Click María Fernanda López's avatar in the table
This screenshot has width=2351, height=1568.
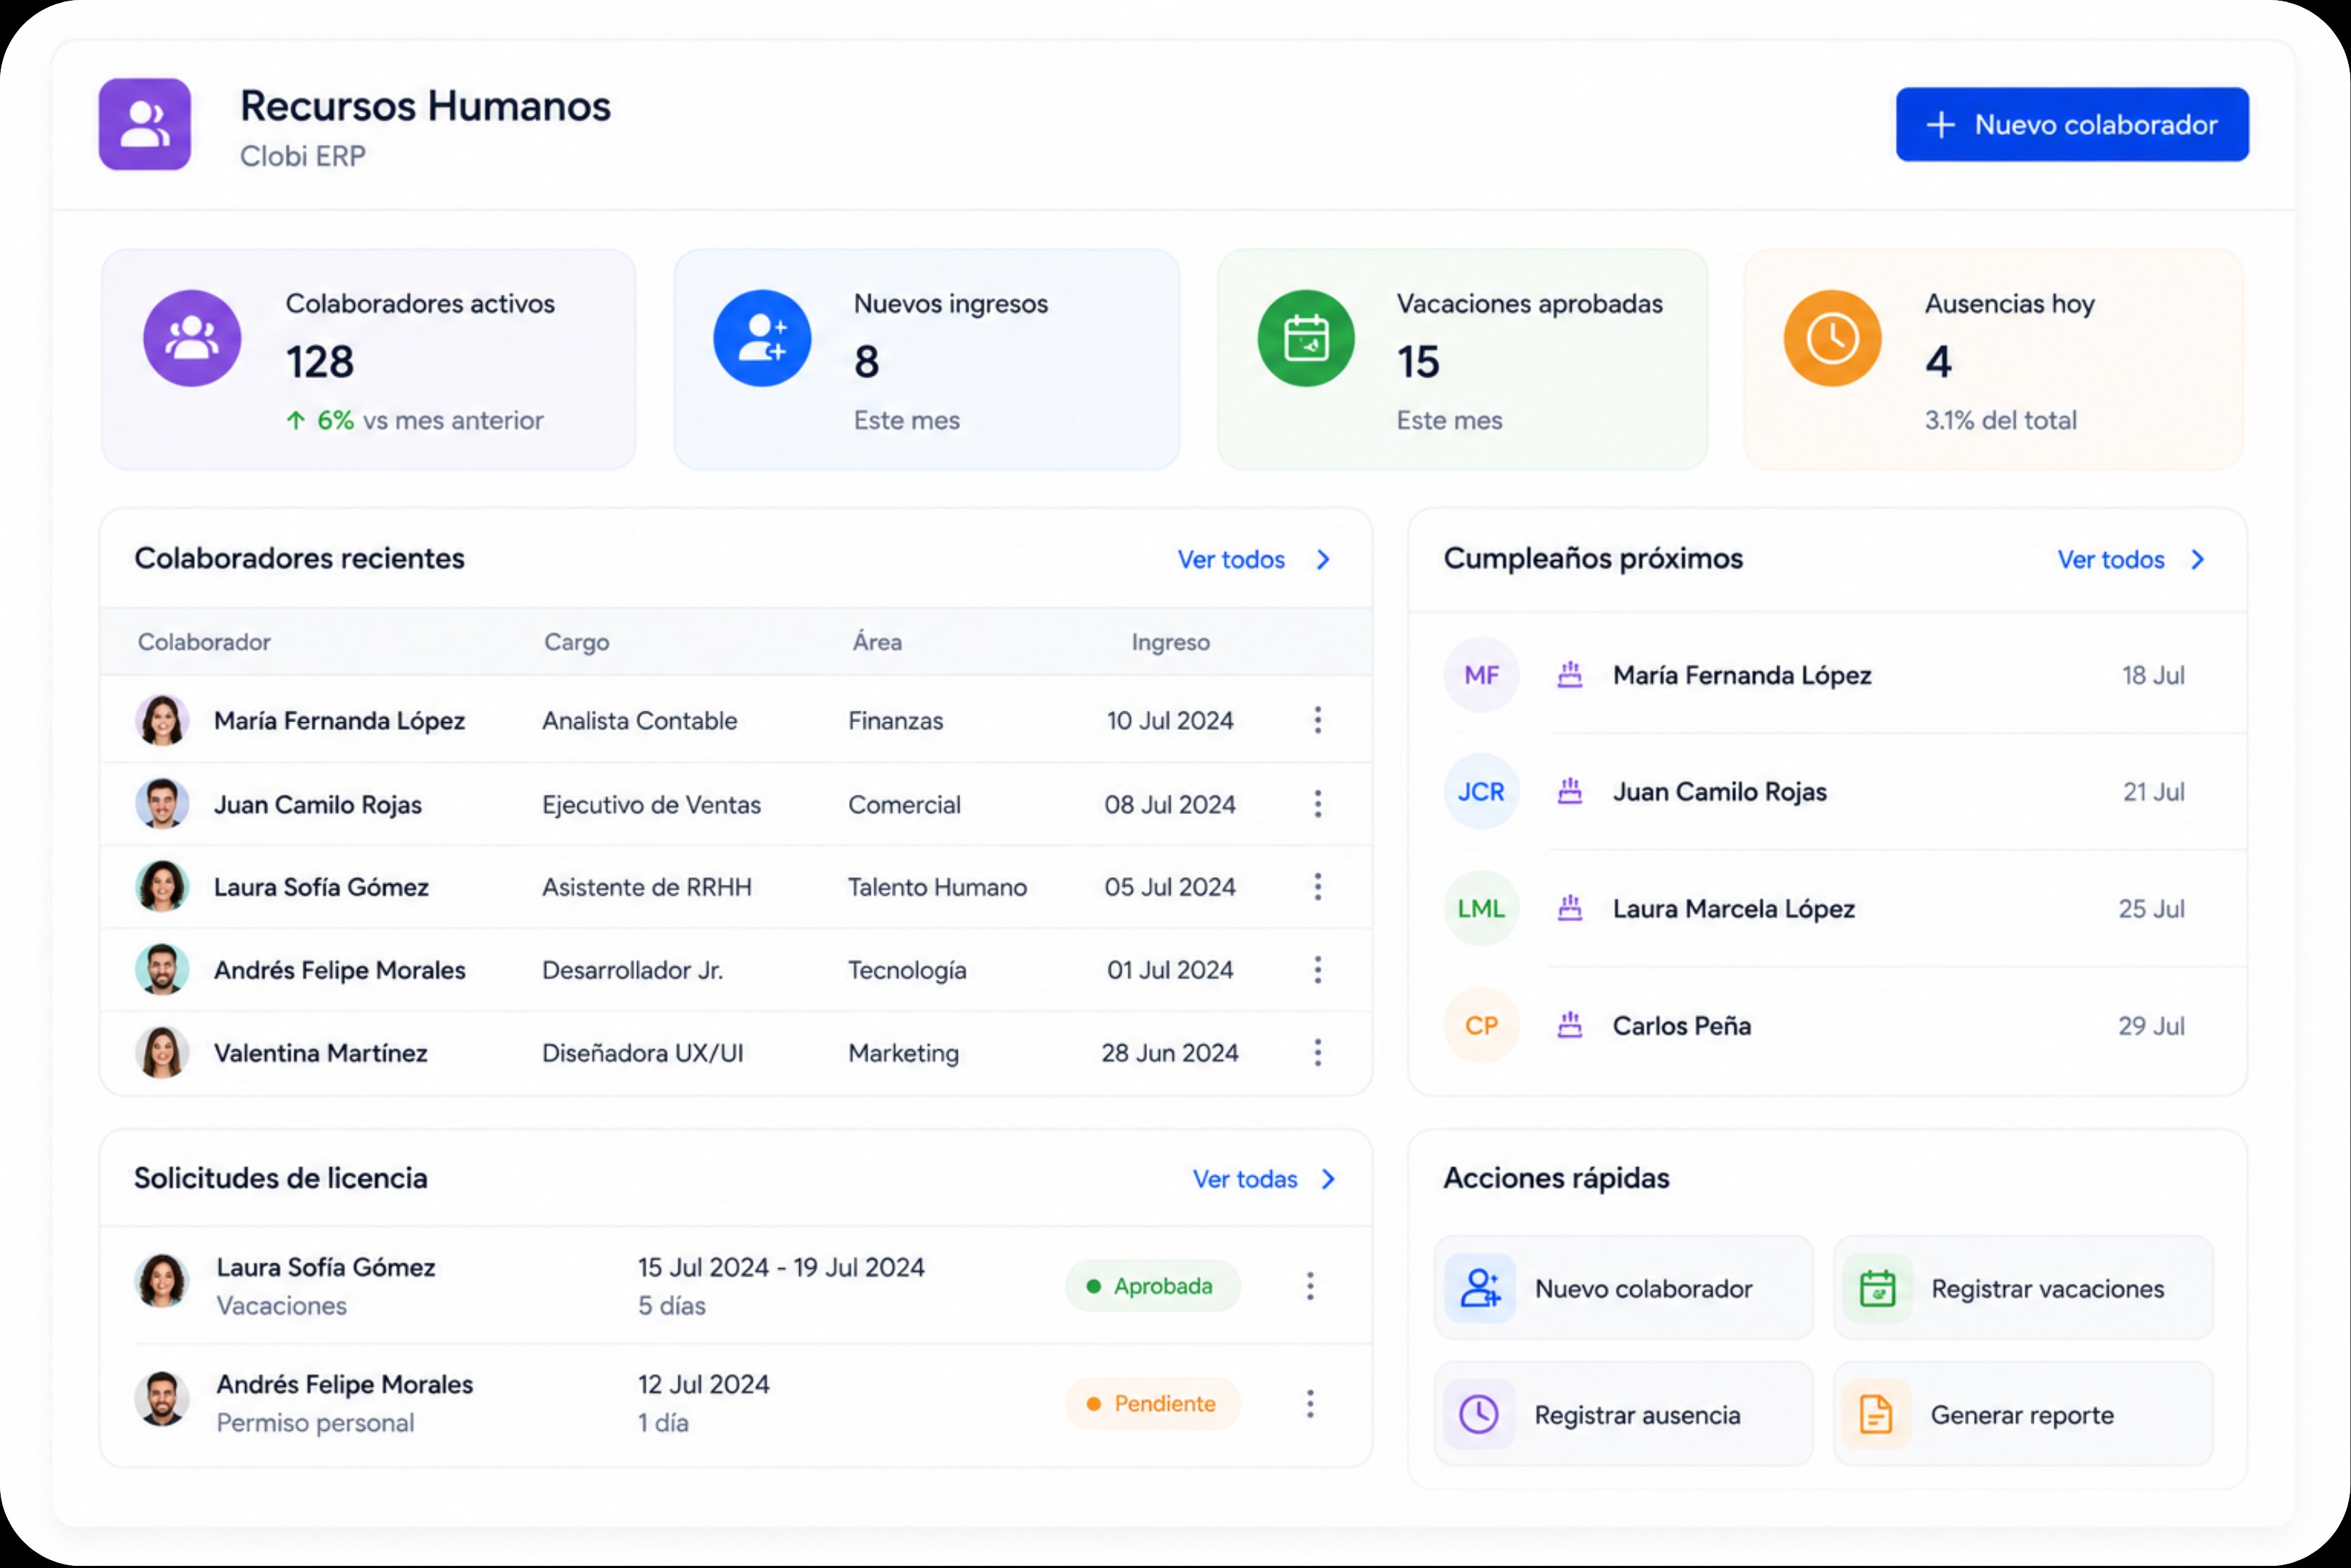tap(162, 720)
